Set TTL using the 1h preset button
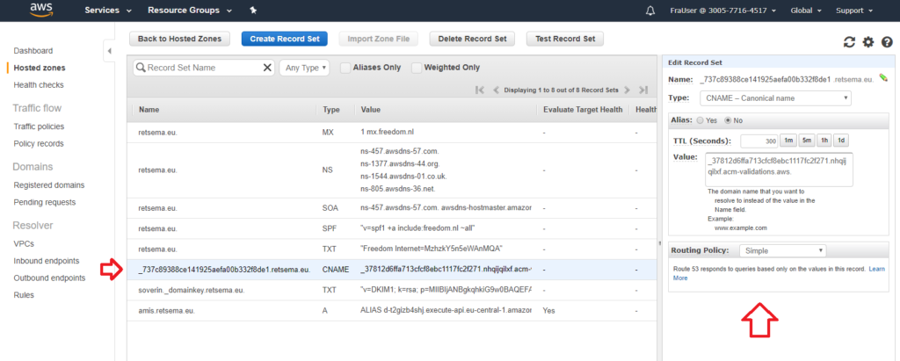This screenshot has height=361, width=900. coord(824,141)
